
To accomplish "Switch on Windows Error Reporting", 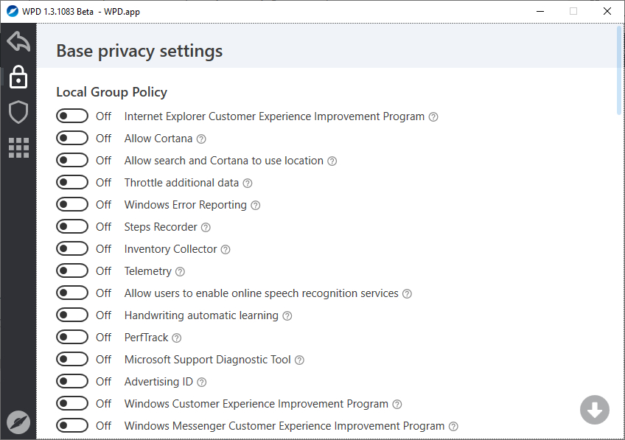I will (72, 205).
